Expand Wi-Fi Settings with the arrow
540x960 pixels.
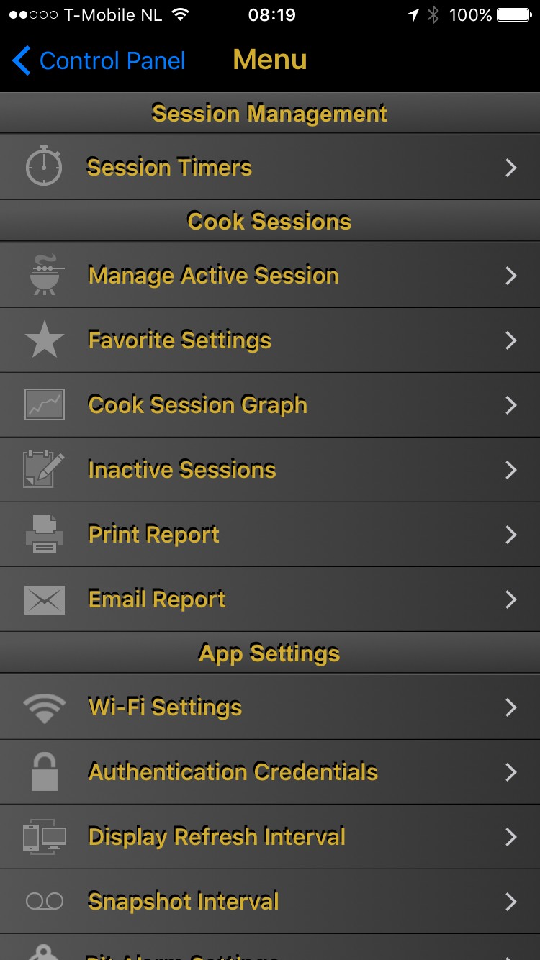coord(511,707)
